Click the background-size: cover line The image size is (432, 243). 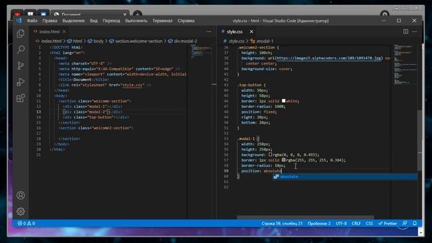coord(267,69)
